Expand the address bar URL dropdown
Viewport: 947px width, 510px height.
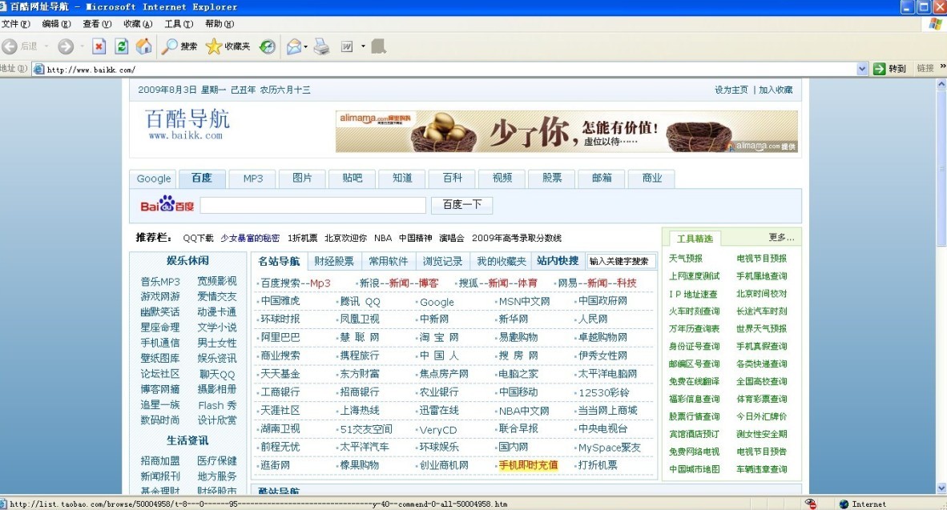862,69
